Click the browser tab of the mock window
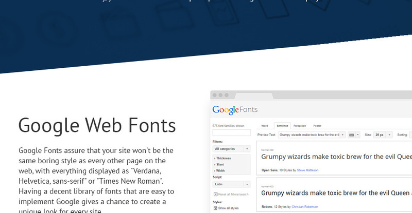This screenshot has height=213, width=412. point(254,96)
